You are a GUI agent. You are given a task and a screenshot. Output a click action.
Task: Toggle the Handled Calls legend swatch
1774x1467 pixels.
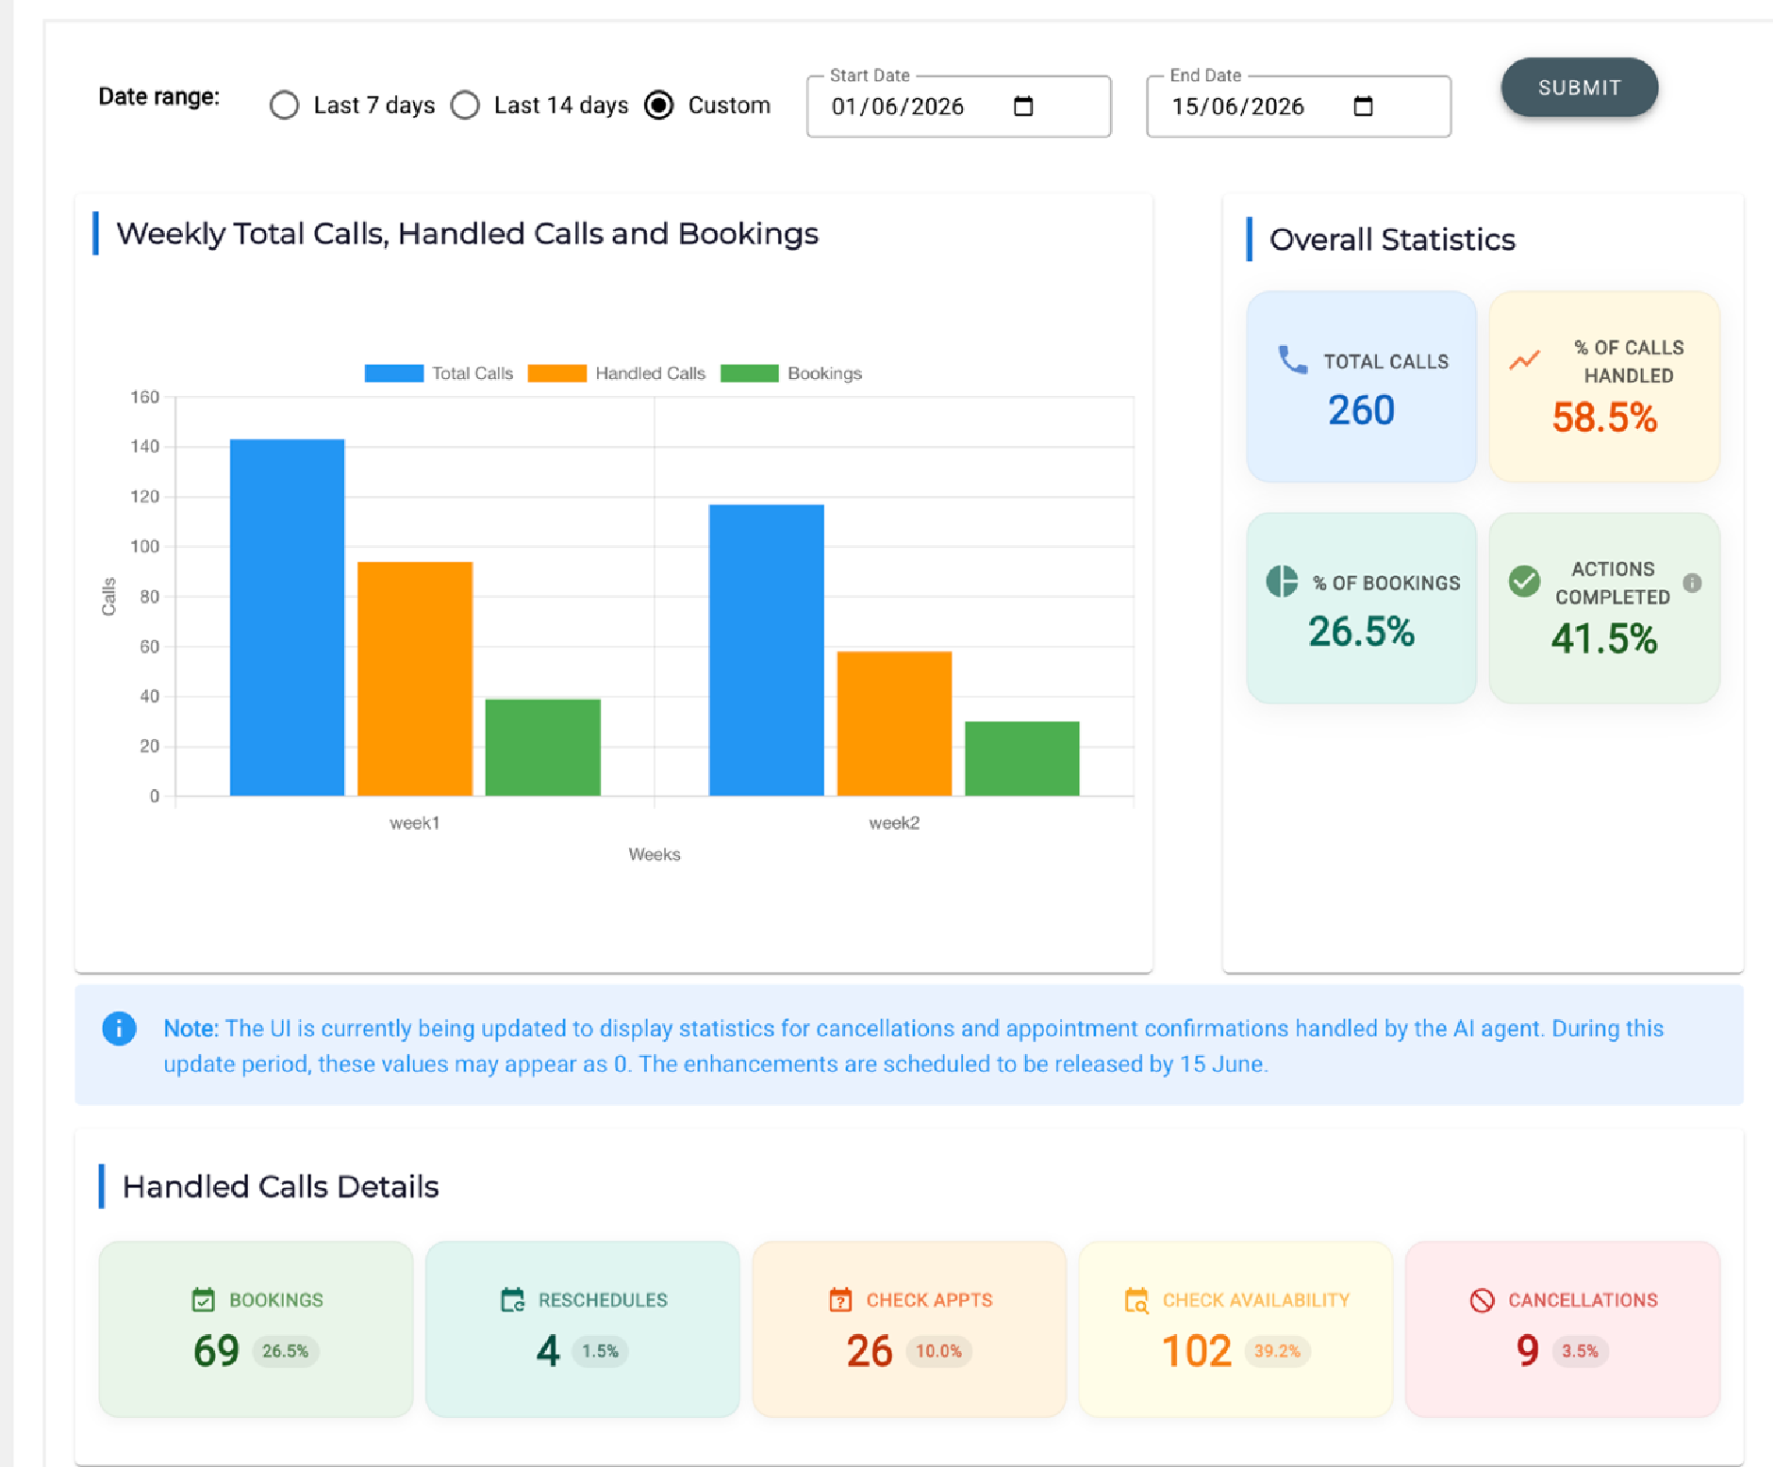click(556, 373)
